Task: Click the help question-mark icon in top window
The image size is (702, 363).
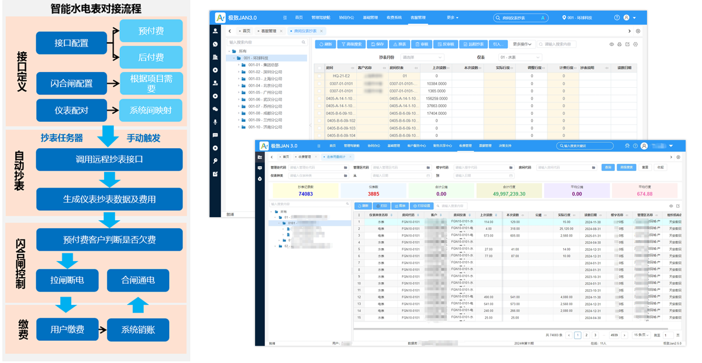Action: [x=617, y=18]
